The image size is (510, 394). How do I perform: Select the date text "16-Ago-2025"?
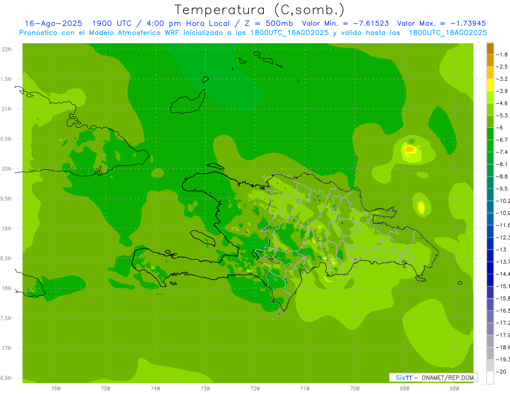tap(54, 23)
